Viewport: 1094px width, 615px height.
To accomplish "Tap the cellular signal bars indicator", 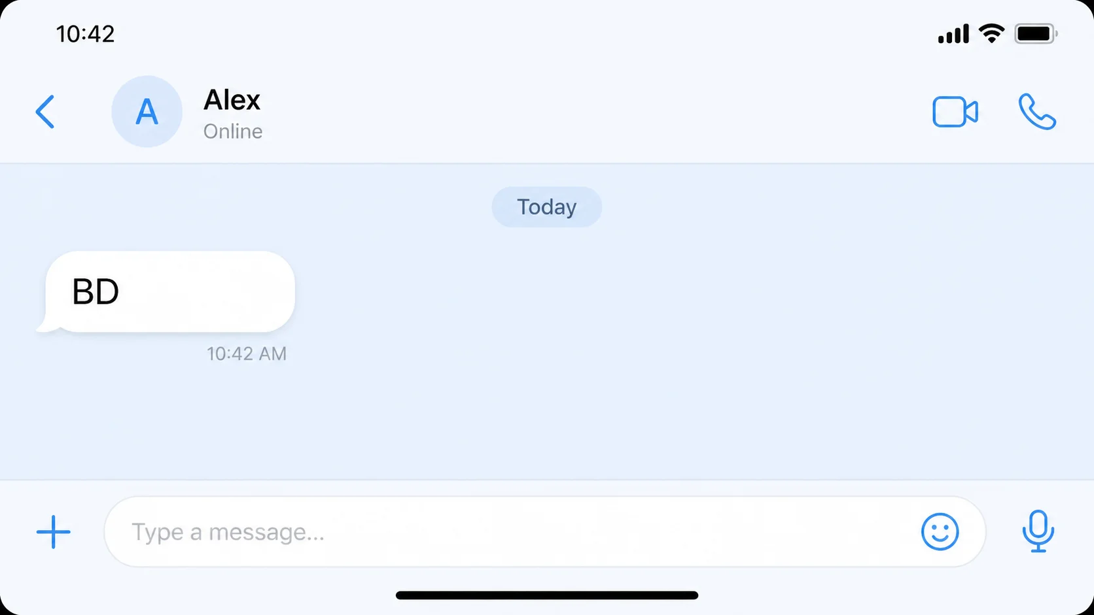I will coord(952,33).
